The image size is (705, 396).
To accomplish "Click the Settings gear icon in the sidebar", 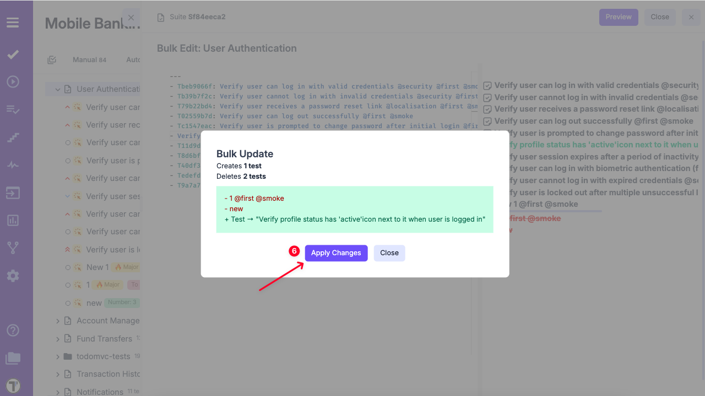I will pyautogui.click(x=13, y=276).
